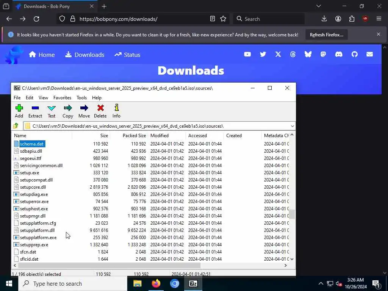
Task: Open the Help menu in 7-Zip
Action: [97, 97]
